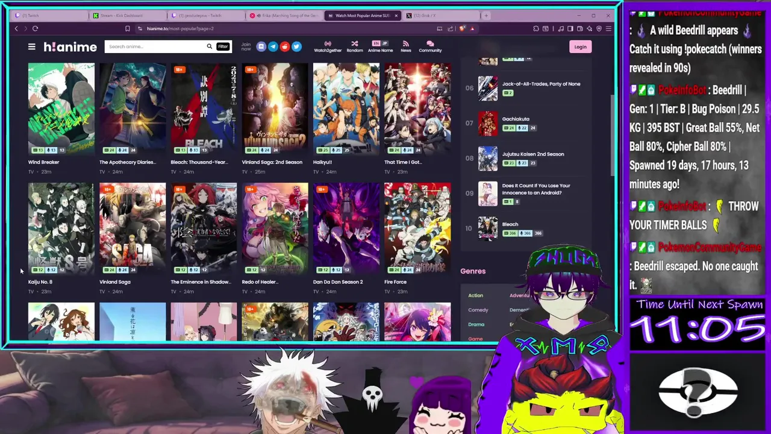
Task: Open the Community page
Action: (x=430, y=46)
